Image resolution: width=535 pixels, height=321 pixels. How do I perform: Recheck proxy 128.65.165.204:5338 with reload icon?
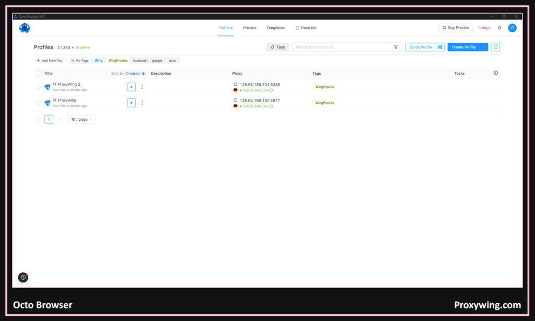tap(235, 84)
